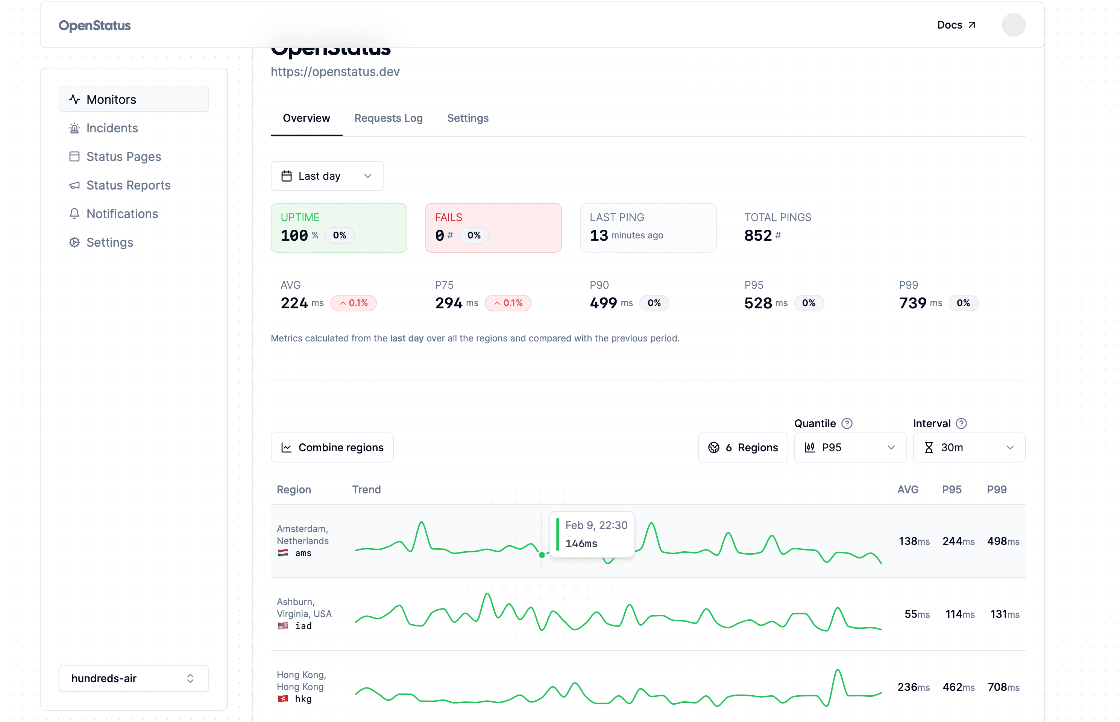Switch to the Requests Log tab
Viewport: 1120px width, 722px height.
(388, 118)
